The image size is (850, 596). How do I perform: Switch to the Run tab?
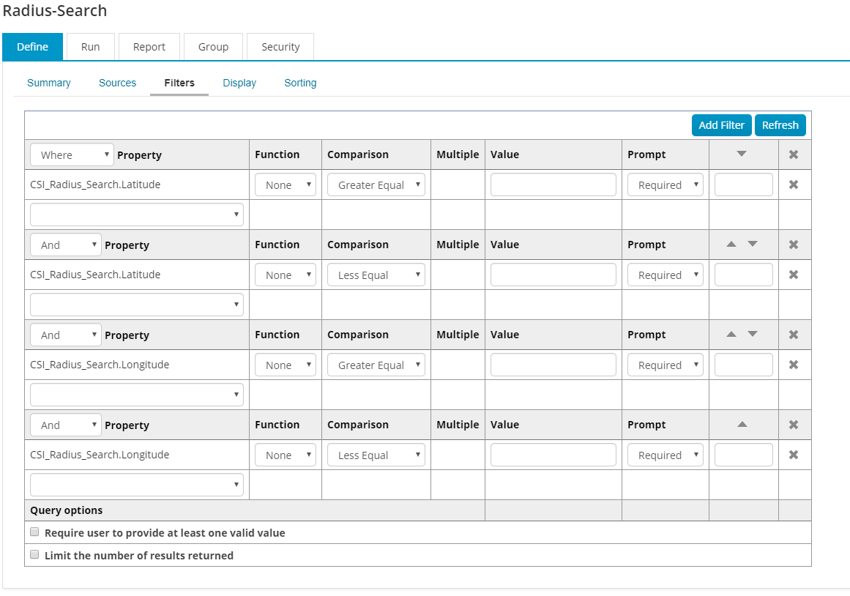pyautogui.click(x=91, y=47)
